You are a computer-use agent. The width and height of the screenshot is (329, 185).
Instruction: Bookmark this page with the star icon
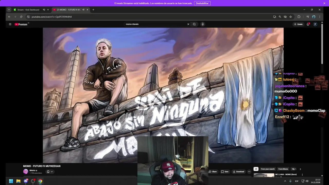tap(290, 17)
